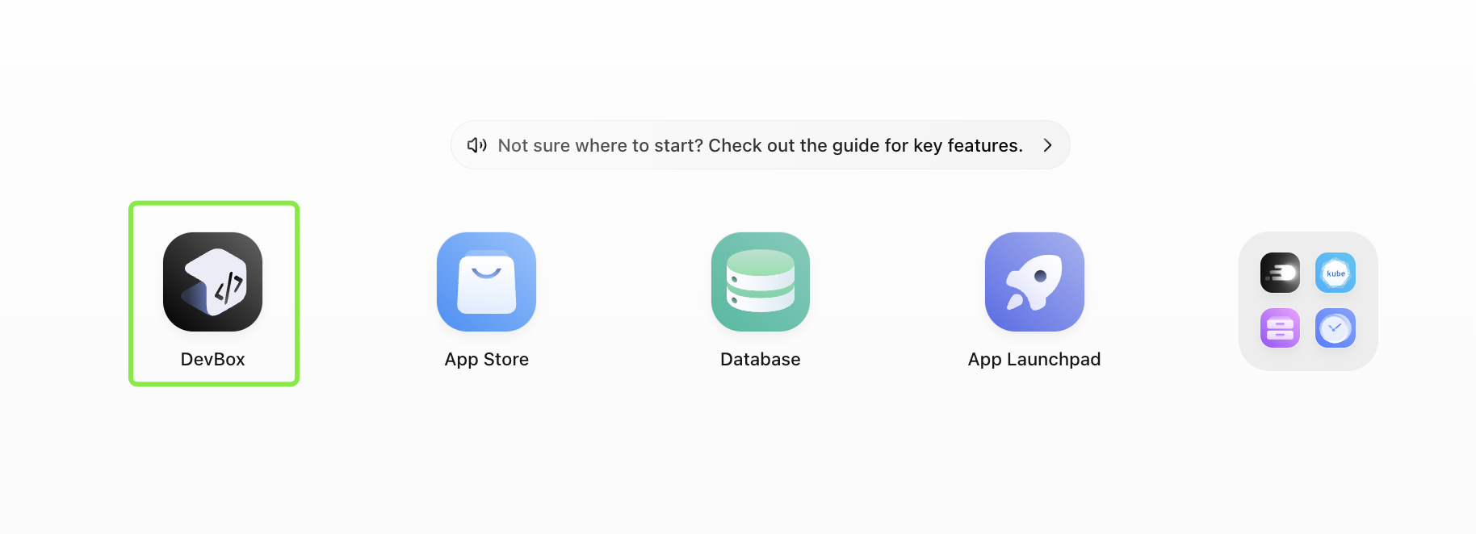Launch App Store via shopping bag icon
The image size is (1476, 534).
(486, 282)
